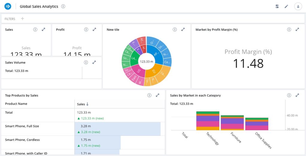
Task: Expand the New tile sunburst chart
Action: point(183,29)
